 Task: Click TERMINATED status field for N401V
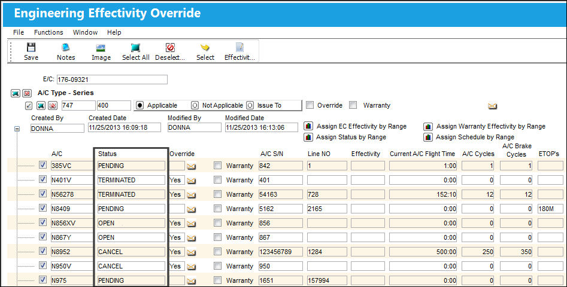(131, 180)
